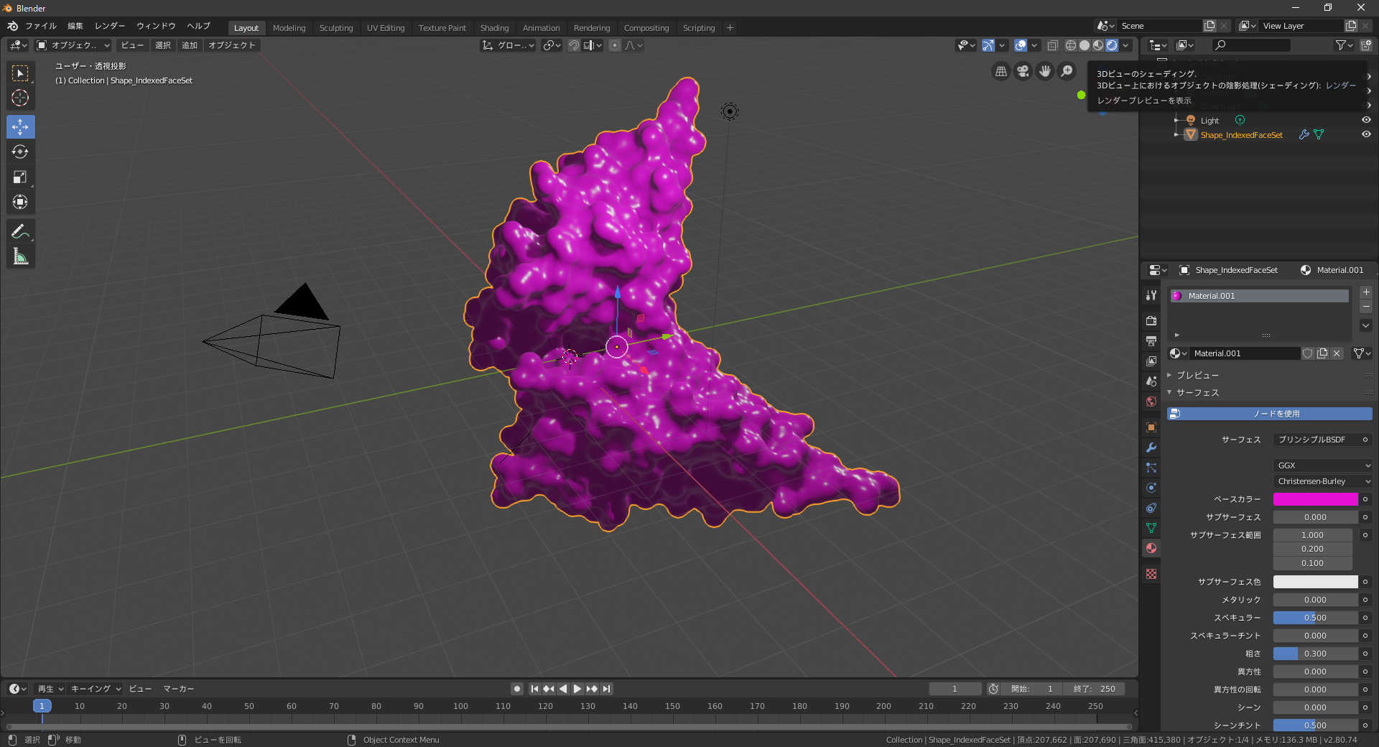Pick the Measure ruler tool

[x=20, y=256]
